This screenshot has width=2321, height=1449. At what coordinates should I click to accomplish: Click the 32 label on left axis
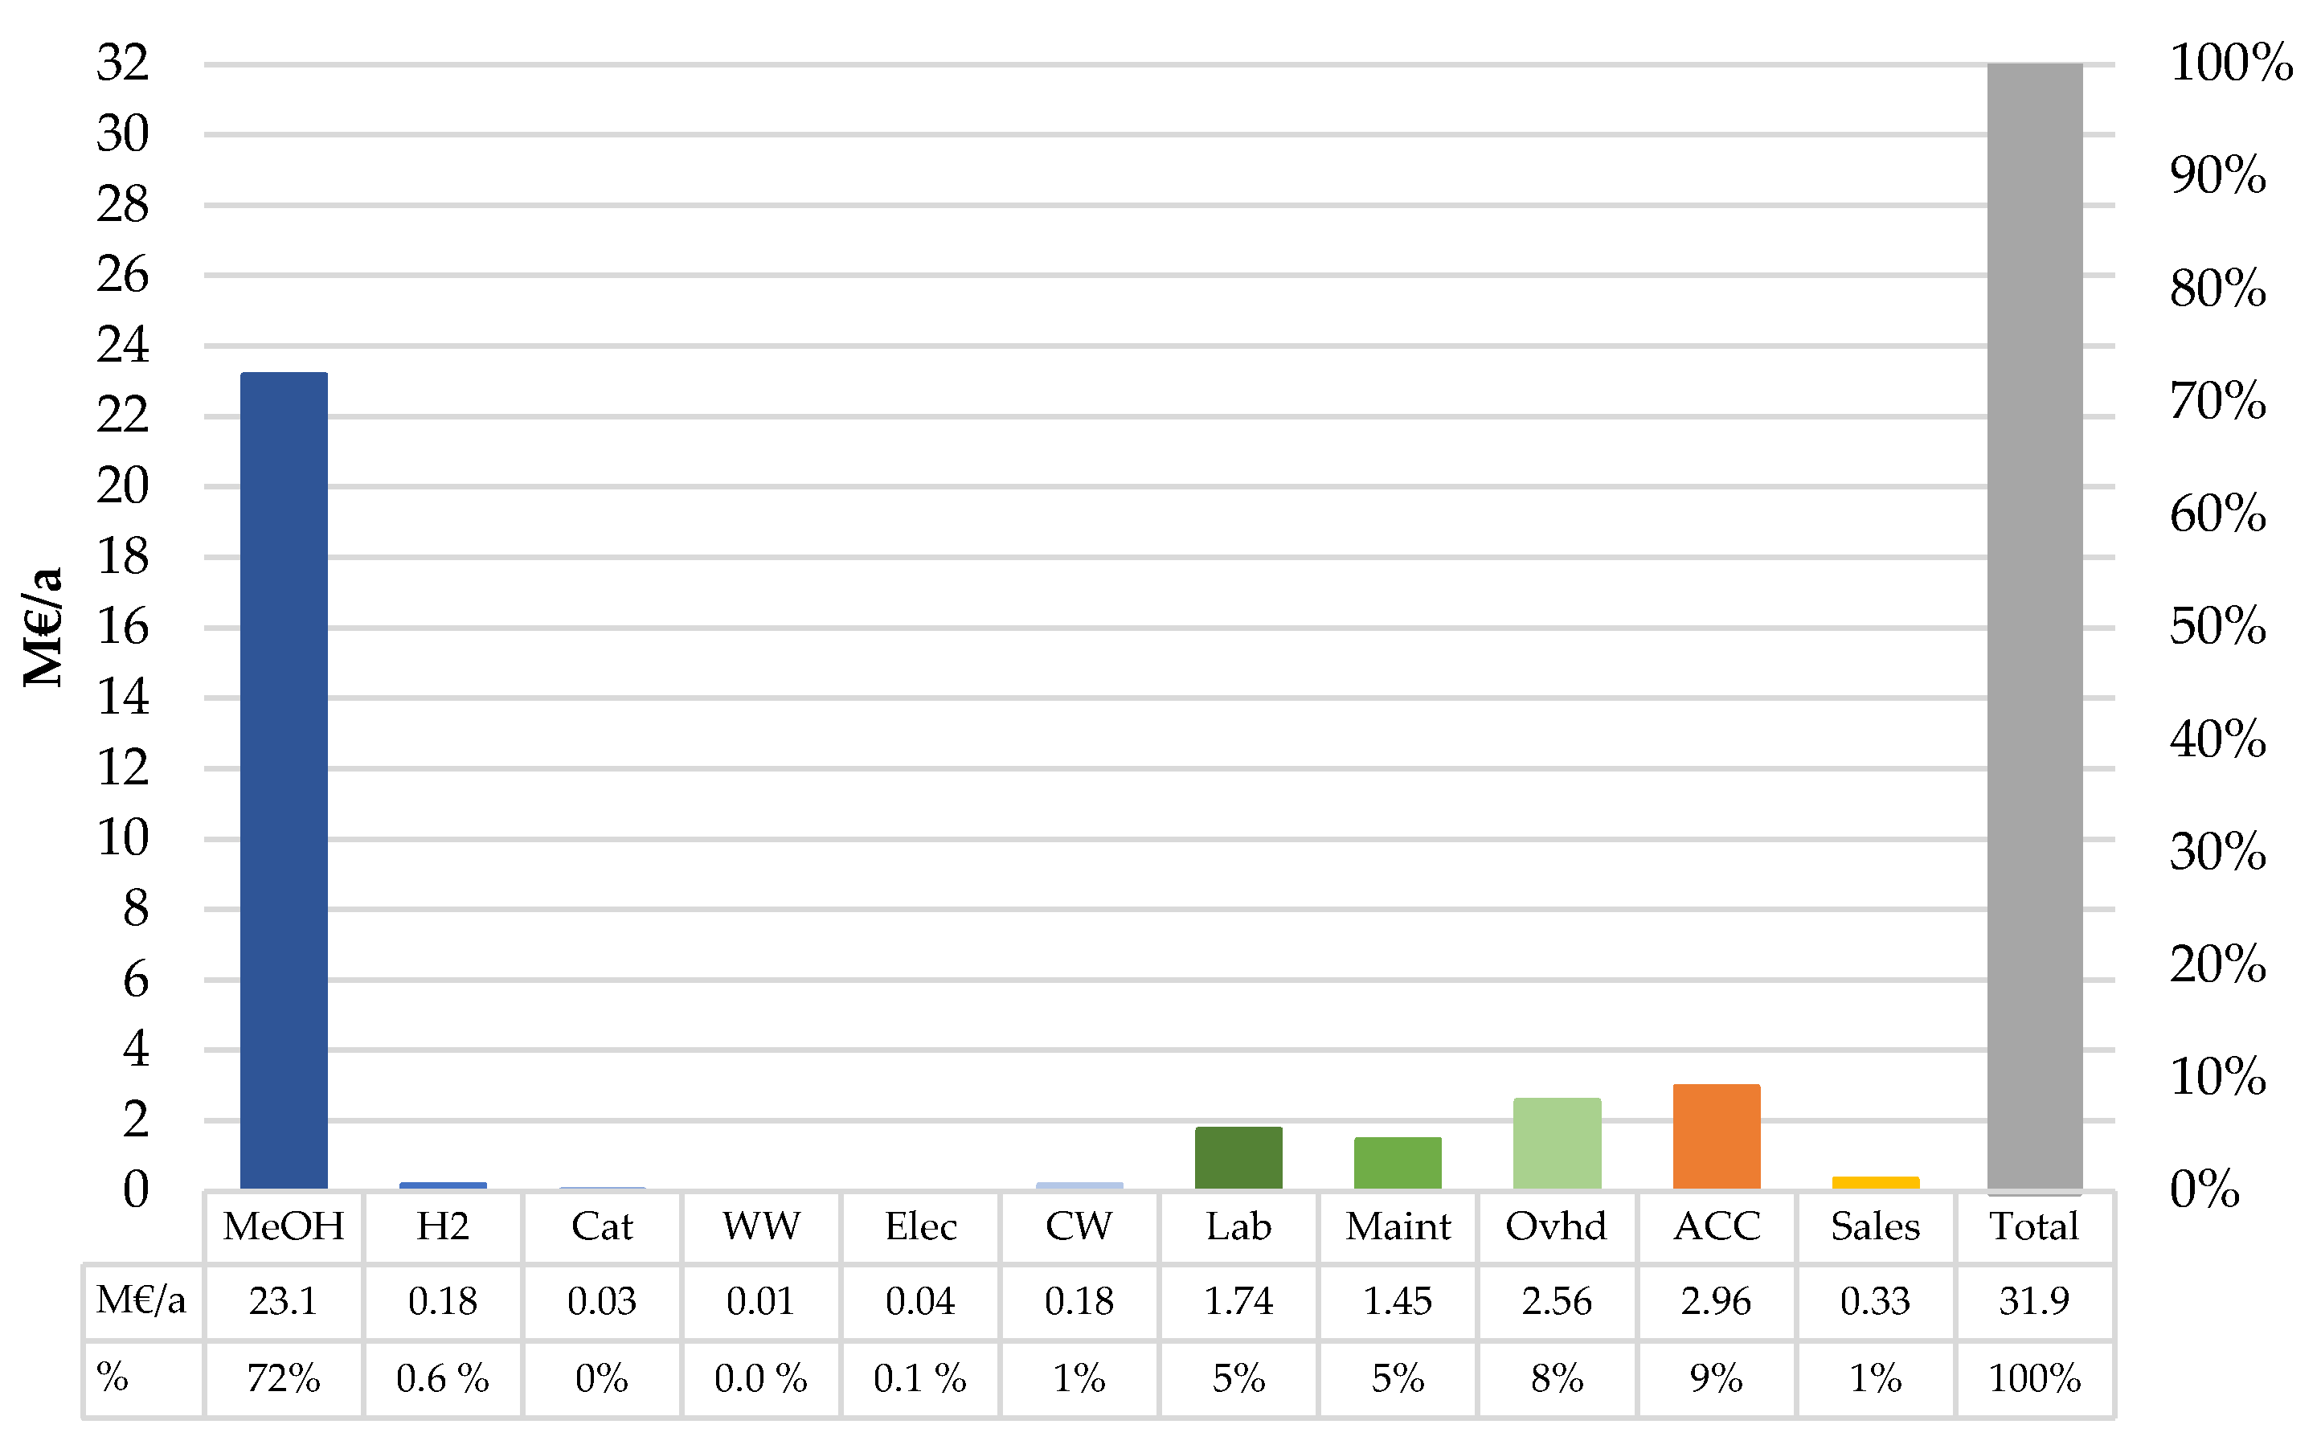click(123, 63)
